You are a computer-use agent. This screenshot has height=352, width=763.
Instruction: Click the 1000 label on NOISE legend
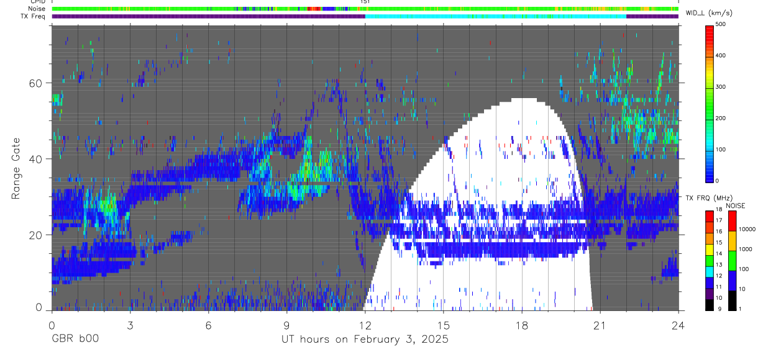tap(746, 249)
